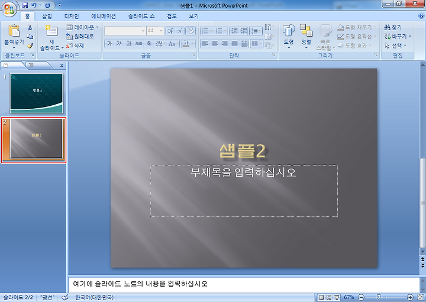Toggle bold formatting
Screen dimensions: 426x302
(109, 43)
